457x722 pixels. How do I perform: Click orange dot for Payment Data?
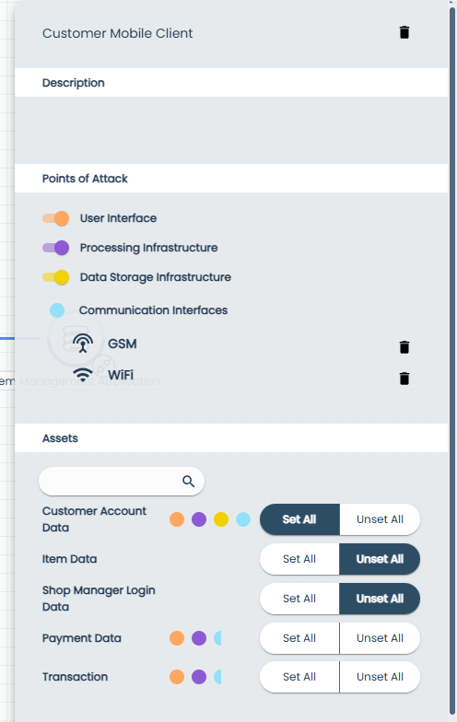[177, 638]
